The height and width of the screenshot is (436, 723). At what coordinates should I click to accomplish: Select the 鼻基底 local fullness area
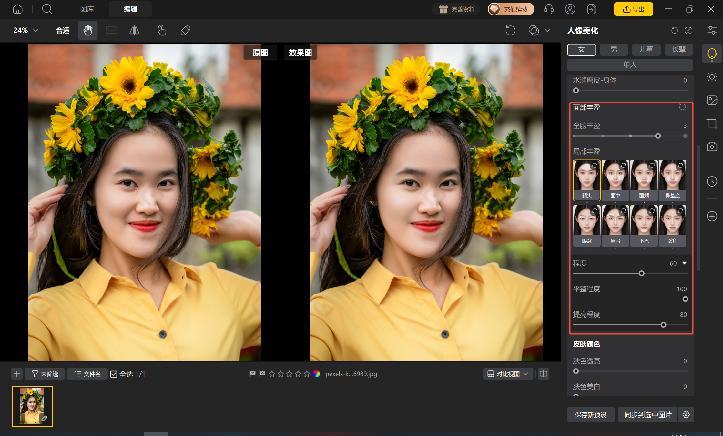(672, 180)
